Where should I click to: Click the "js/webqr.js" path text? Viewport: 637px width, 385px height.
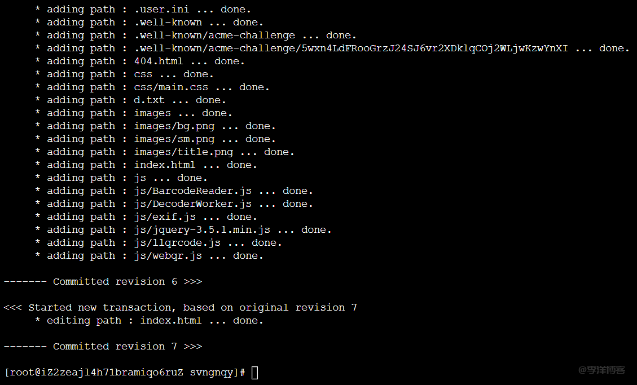[168, 256]
